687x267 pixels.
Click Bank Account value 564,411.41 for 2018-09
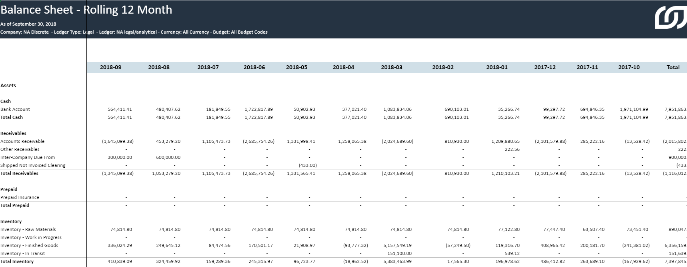(x=120, y=109)
